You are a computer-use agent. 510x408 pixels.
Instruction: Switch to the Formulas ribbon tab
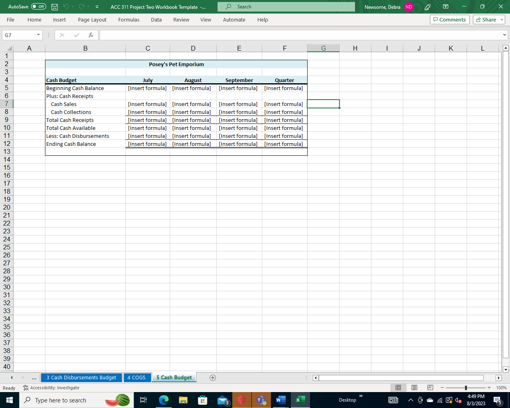pyautogui.click(x=129, y=20)
